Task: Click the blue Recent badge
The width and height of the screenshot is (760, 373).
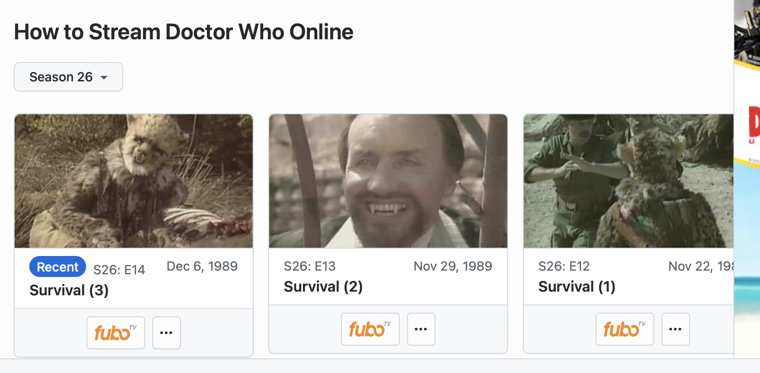Action: (58, 267)
